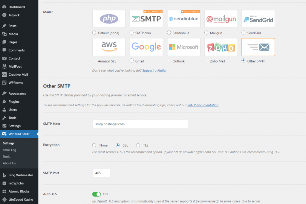Choose the SMTP.com mailer logo
Screen dimensions: 306x204
[146, 19]
